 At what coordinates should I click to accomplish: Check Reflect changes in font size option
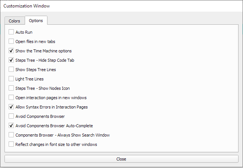pos(11,144)
